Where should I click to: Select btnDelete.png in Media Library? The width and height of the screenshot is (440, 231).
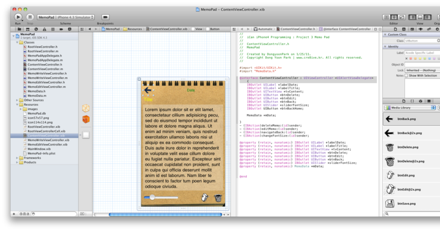[411, 147]
